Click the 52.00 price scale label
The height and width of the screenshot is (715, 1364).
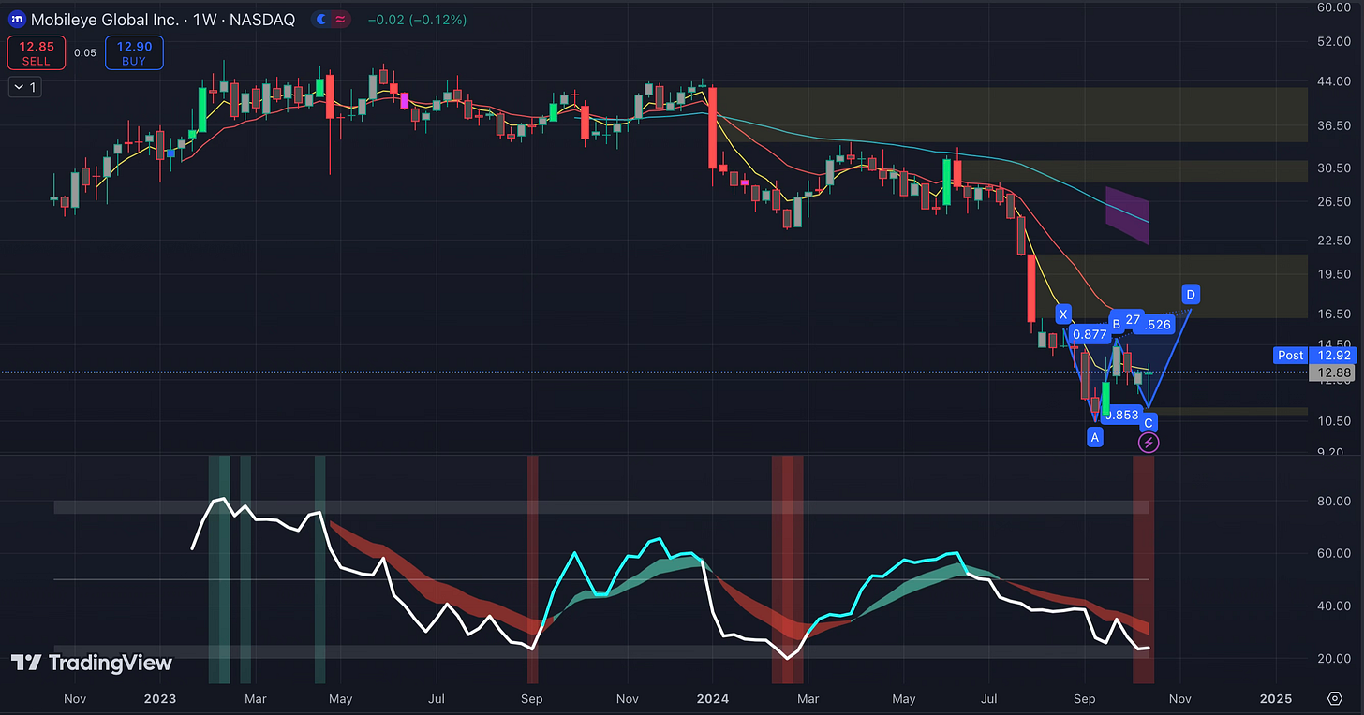coord(1332,42)
